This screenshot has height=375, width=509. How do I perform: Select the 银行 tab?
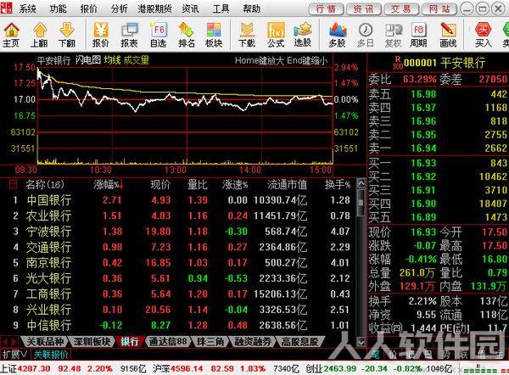(x=130, y=342)
